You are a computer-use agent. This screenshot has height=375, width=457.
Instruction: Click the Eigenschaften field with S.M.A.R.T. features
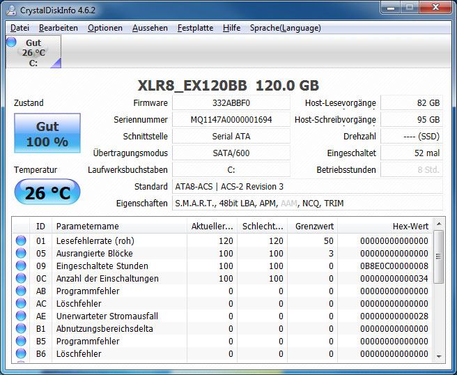[x=307, y=203]
